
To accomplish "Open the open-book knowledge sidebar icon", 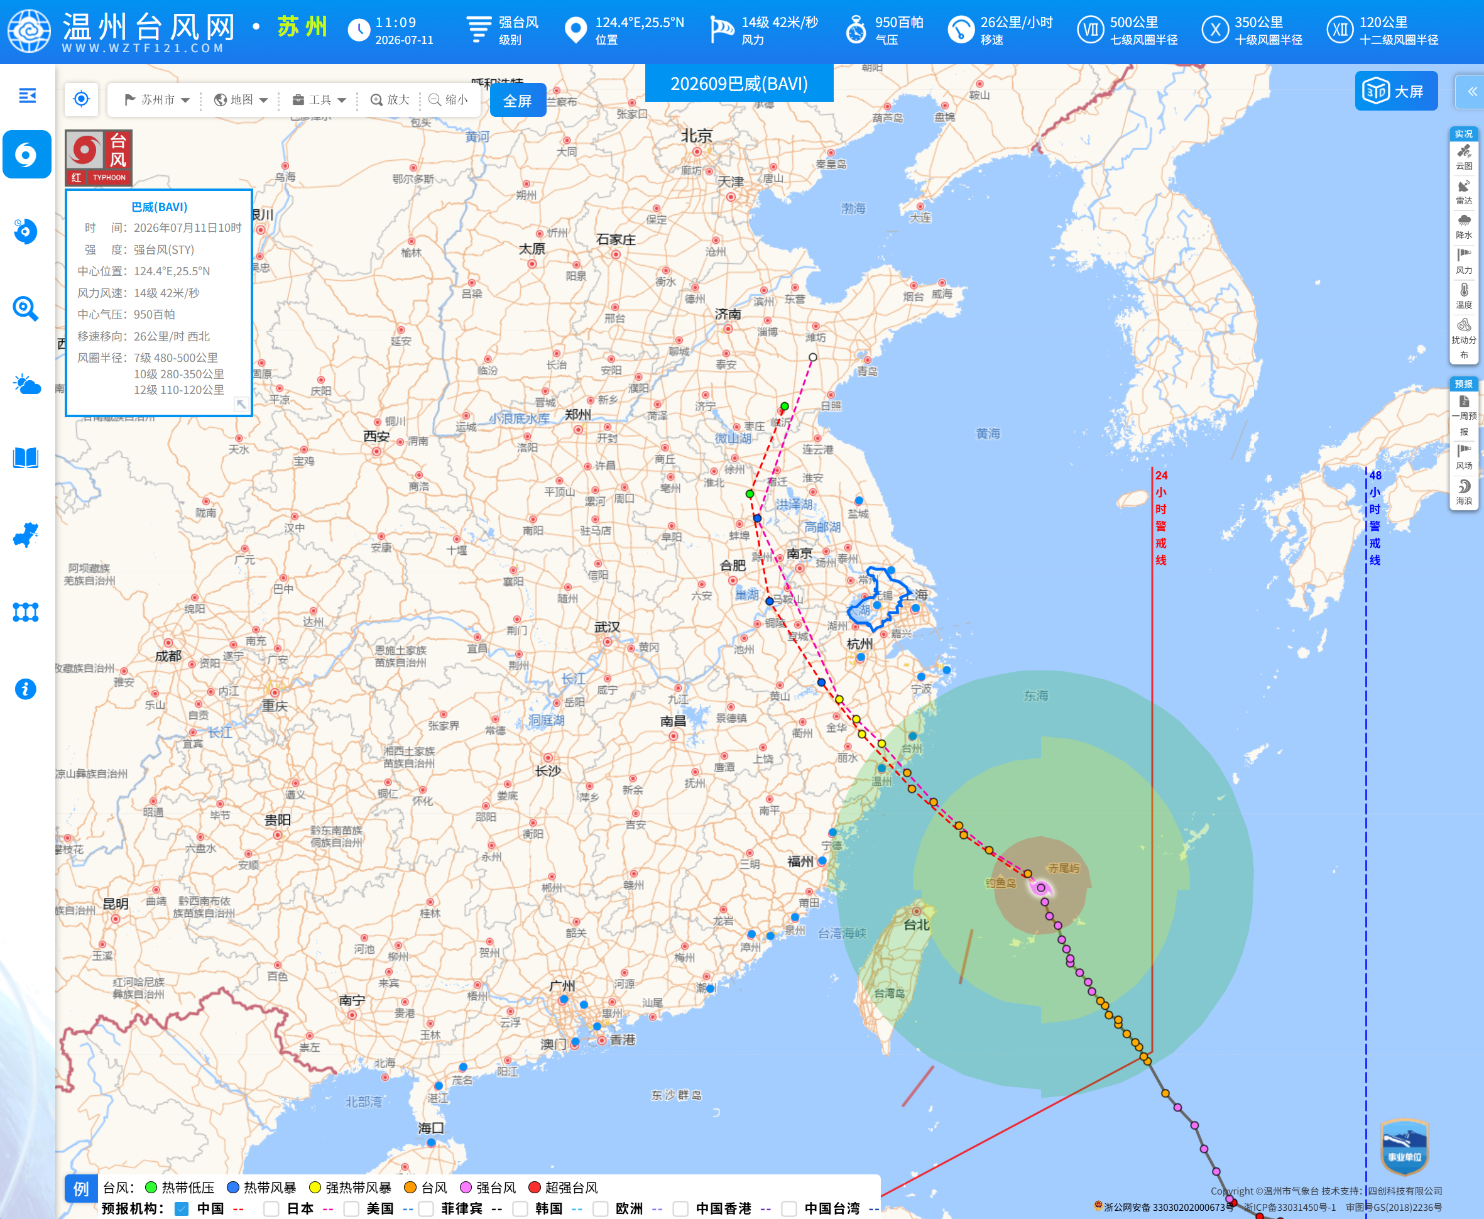I will click(26, 458).
